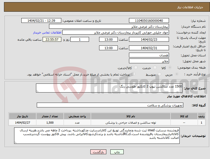
Task: Select the خدمت radio button
Action: click(x=155, y=68)
